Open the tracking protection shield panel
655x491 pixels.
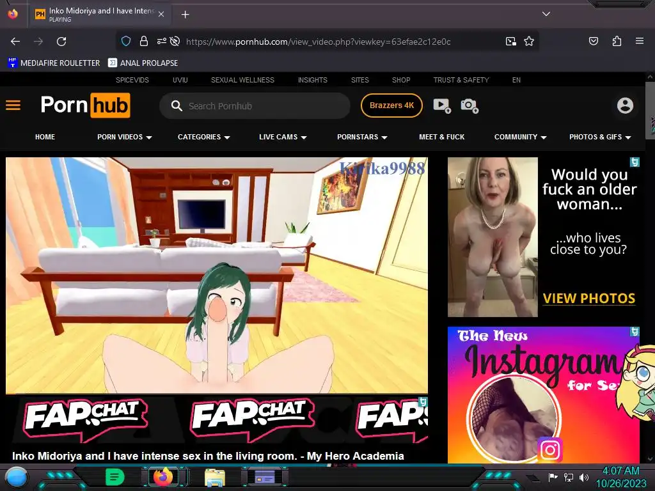click(126, 42)
